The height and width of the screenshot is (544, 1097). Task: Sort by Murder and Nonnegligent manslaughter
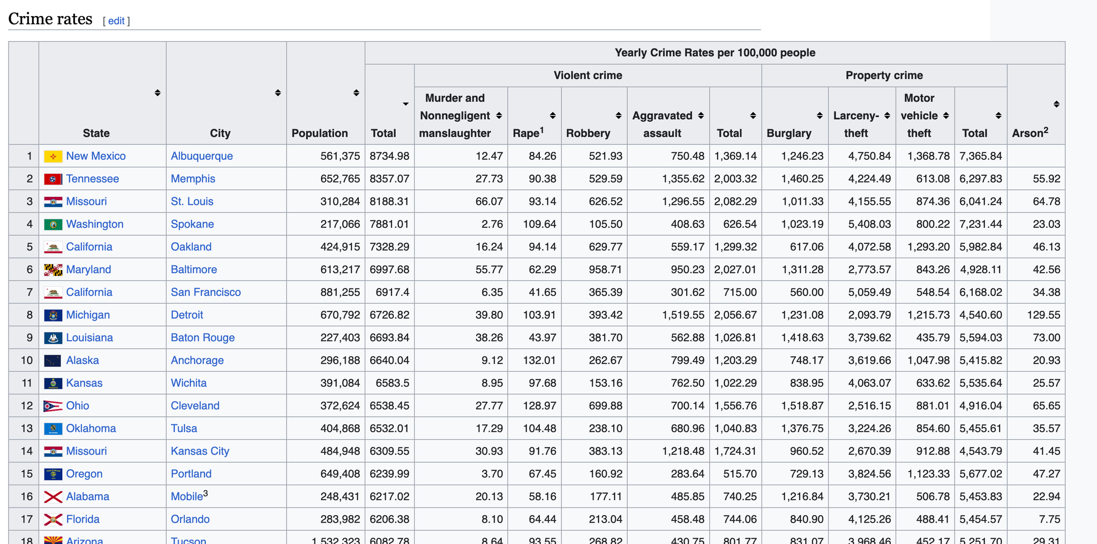(499, 116)
